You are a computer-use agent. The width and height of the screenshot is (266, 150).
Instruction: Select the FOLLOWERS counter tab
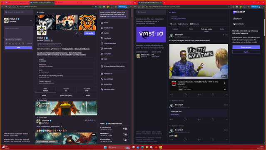(x=87, y=90)
